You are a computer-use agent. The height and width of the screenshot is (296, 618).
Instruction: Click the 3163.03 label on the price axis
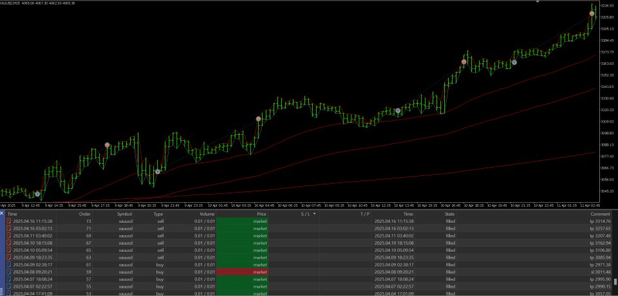(608, 64)
